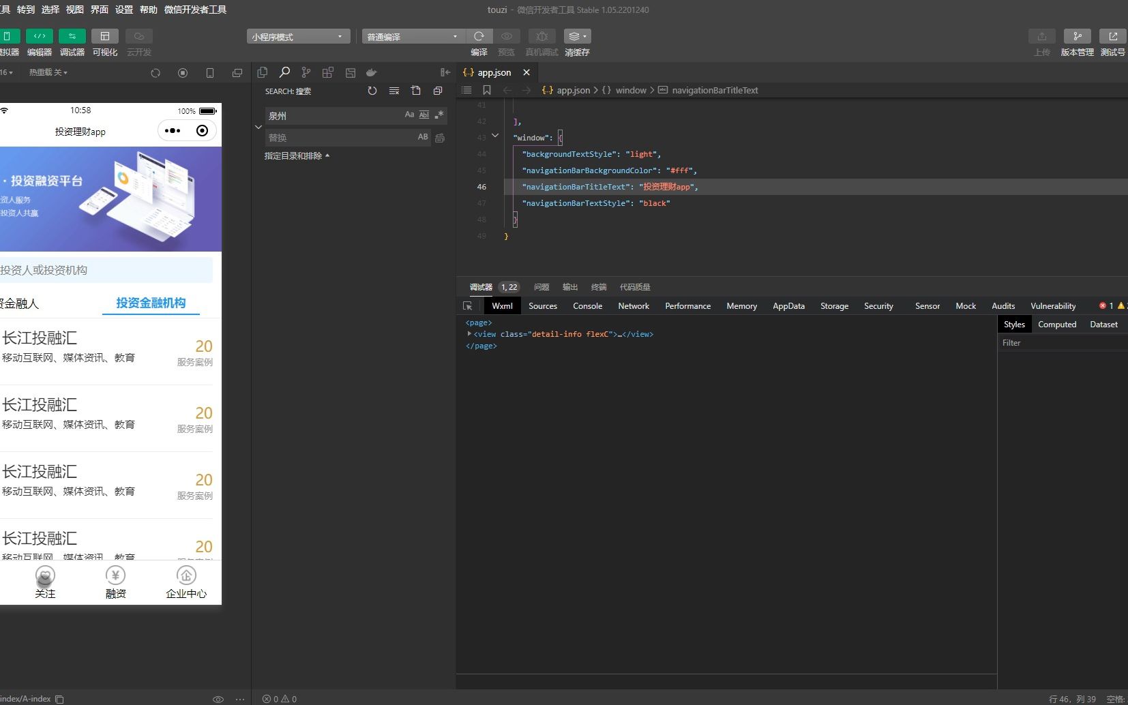Tap the 企业中心 bottom tab in simulator
This screenshot has height=705, width=1128.
(x=186, y=584)
